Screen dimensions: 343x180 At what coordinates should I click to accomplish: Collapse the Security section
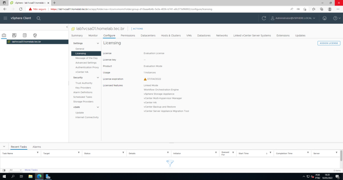point(98,78)
